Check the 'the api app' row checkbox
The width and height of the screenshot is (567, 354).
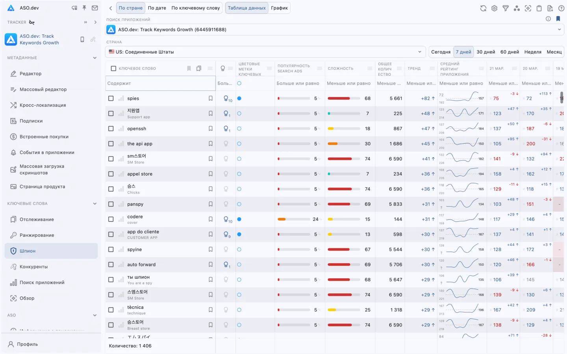[x=111, y=144]
